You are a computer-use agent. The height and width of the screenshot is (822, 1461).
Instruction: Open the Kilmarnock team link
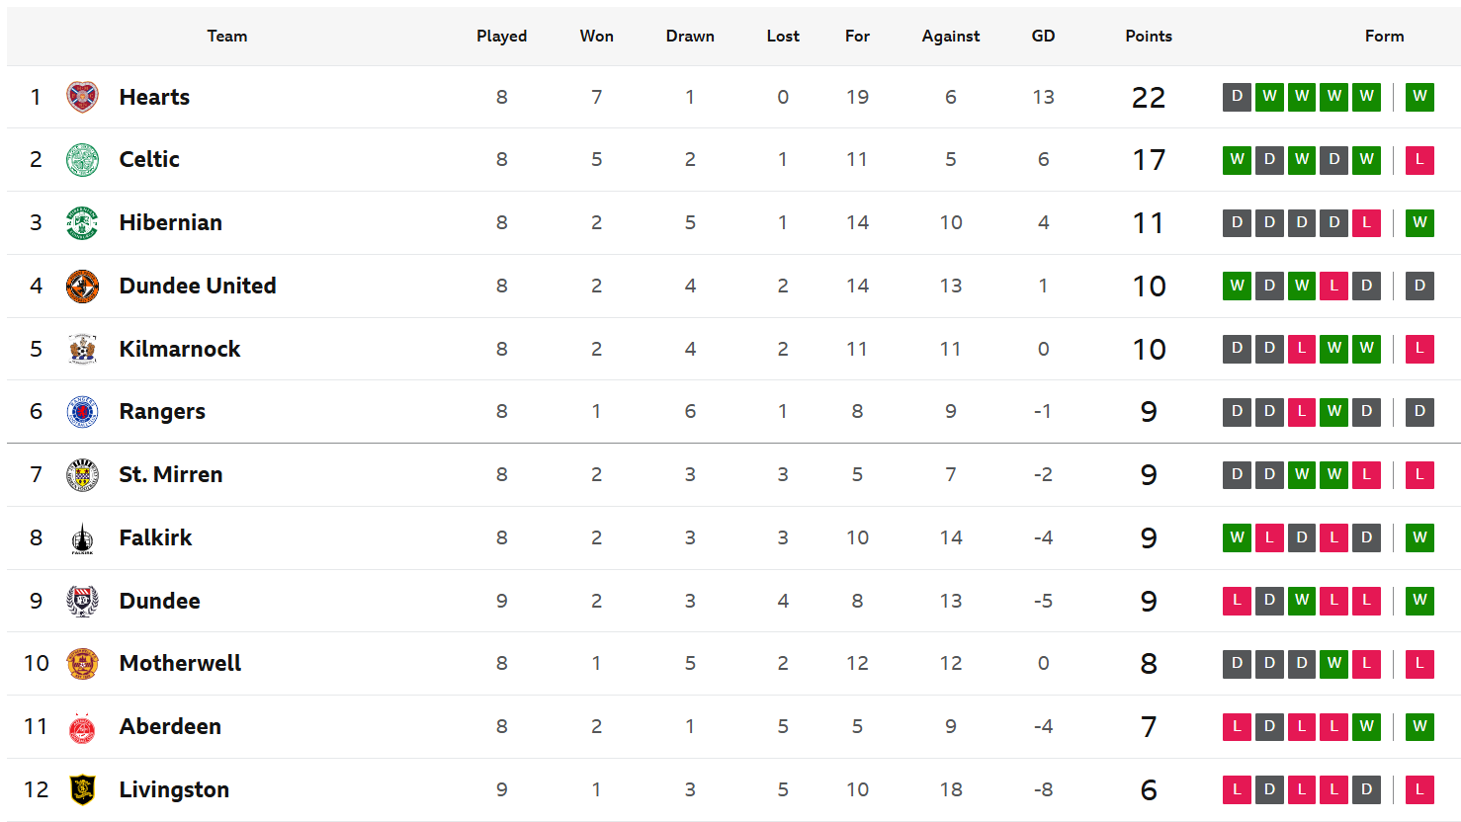tap(179, 349)
